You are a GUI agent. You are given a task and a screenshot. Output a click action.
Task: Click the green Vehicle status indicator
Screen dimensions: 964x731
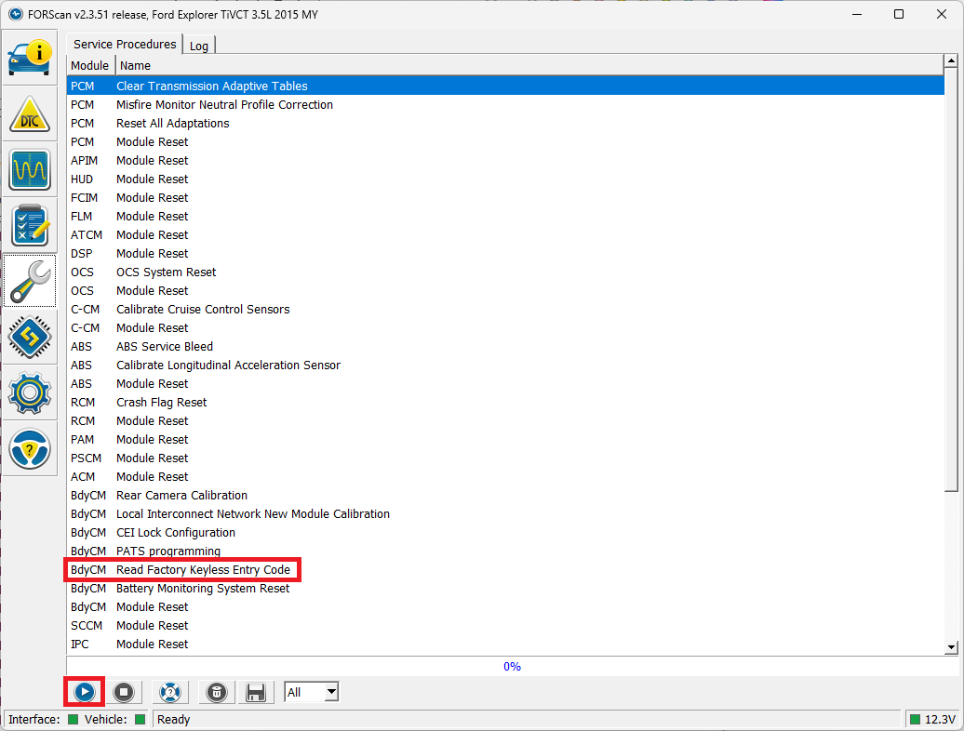tap(140, 719)
